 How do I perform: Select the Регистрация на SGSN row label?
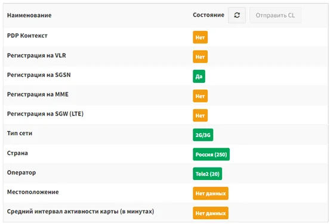tap(39, 75)
